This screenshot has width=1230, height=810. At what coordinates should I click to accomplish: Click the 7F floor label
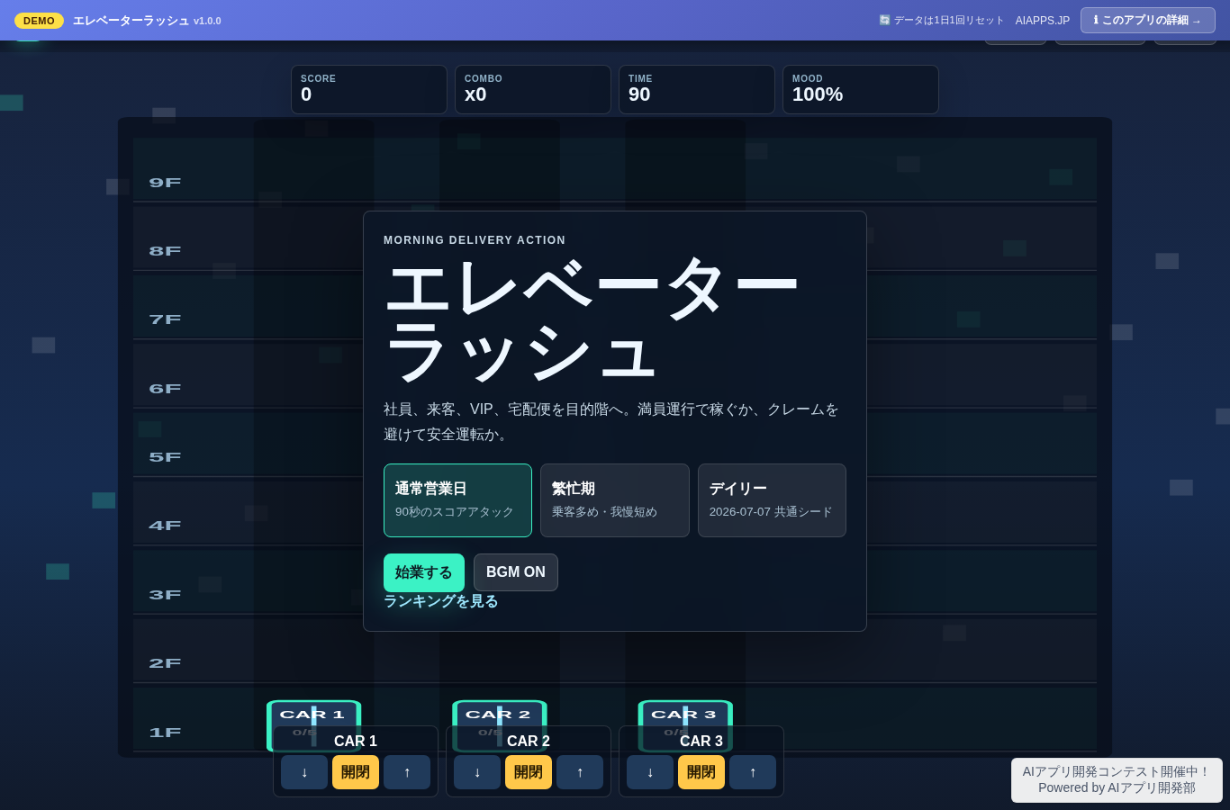coord(165,319)
